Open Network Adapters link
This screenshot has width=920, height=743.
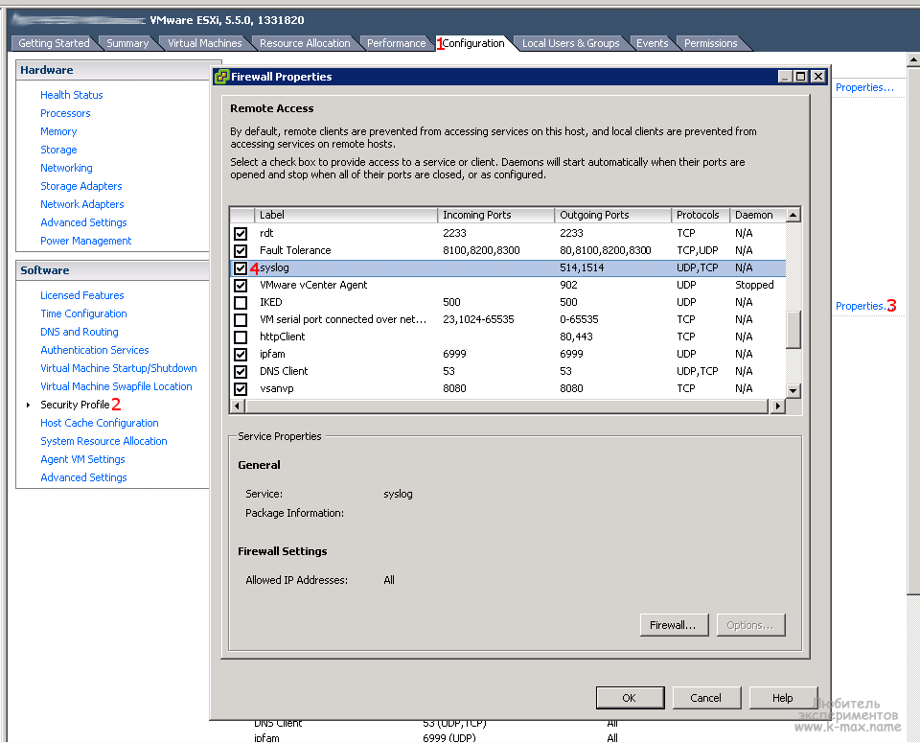point(82,204)
